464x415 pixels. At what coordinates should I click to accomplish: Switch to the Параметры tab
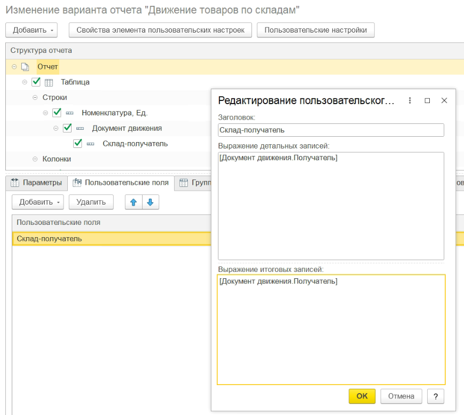(x=36, y=183)
